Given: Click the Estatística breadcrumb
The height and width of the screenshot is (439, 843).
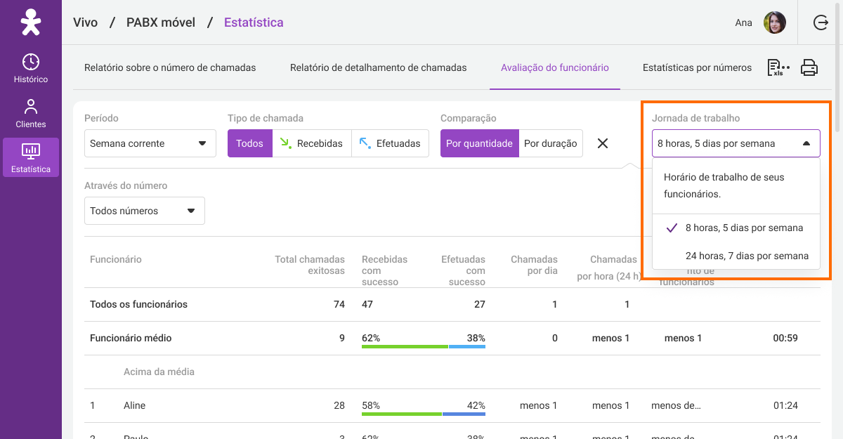Looking at the screenshot, I should tap(254, 22).
